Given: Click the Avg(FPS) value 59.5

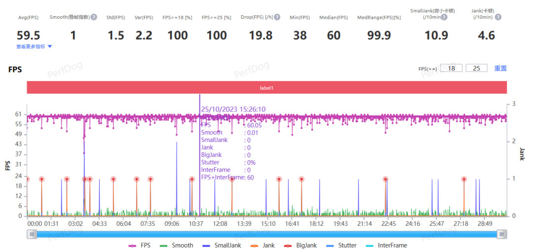Looking at the screenshot, I should pos(29,35).
